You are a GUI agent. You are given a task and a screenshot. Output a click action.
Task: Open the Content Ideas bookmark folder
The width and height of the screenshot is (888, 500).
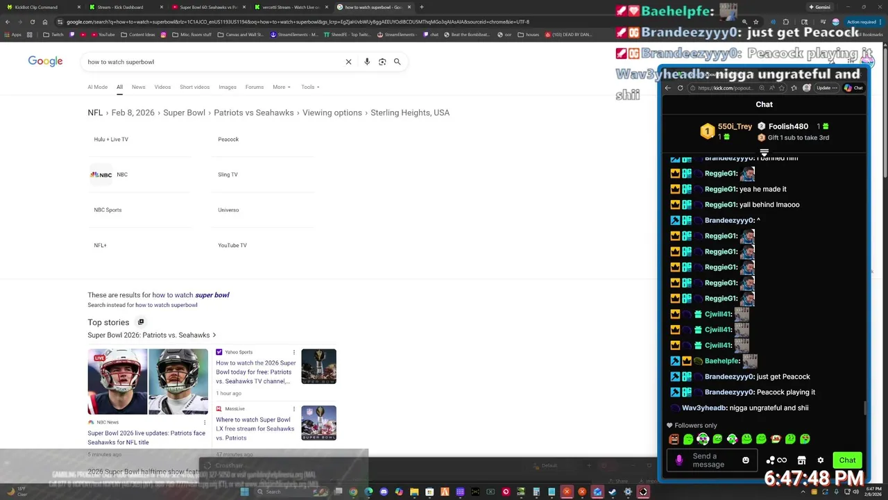pyautogui.click(x=138, y=34)
